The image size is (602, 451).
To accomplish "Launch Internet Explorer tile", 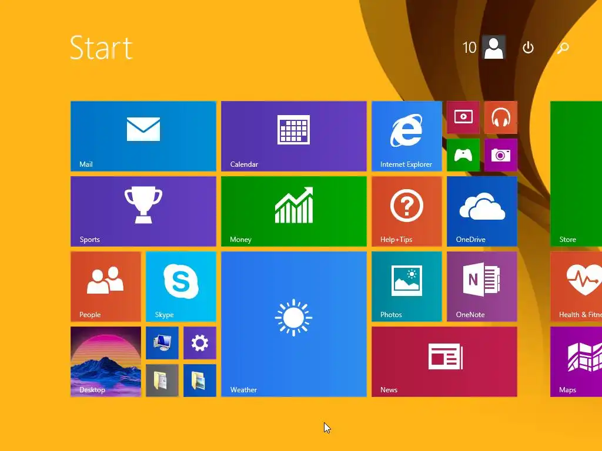I will [x=407, y=136].
